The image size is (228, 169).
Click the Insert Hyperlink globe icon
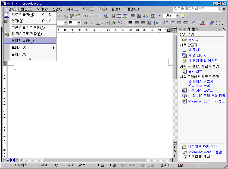106,16
